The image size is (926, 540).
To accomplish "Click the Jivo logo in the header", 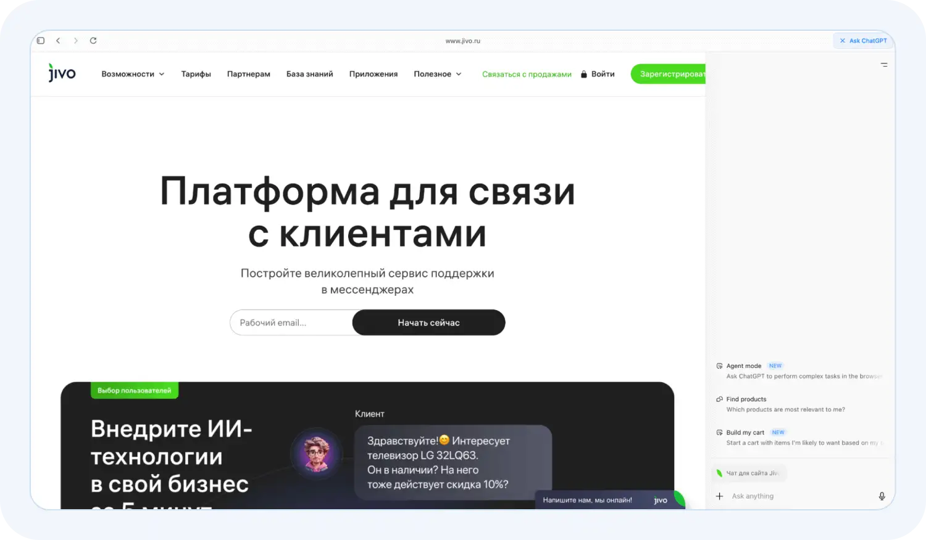I will [x=62, y=73].
